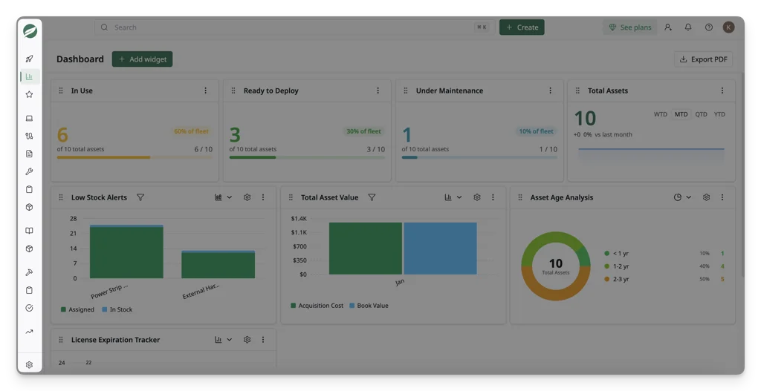Open three-dot menu on In Use widget
The width and height of the screenshot is (761, 391).
205,91
